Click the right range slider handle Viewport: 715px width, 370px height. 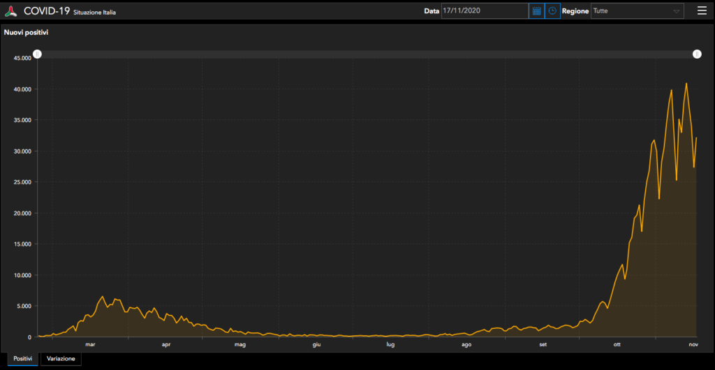[x=697, y=54]
